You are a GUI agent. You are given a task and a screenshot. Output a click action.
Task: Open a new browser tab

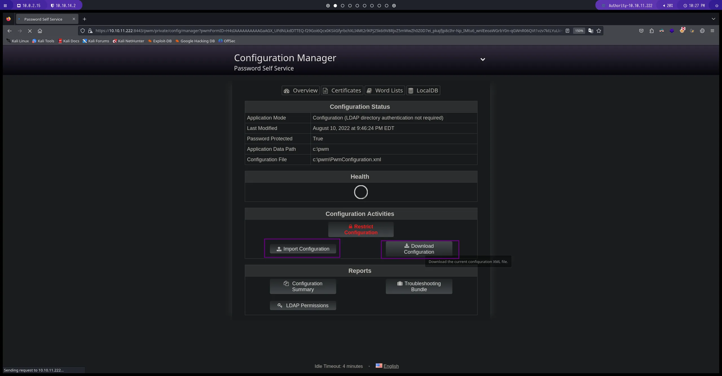[x=84, y=19]
